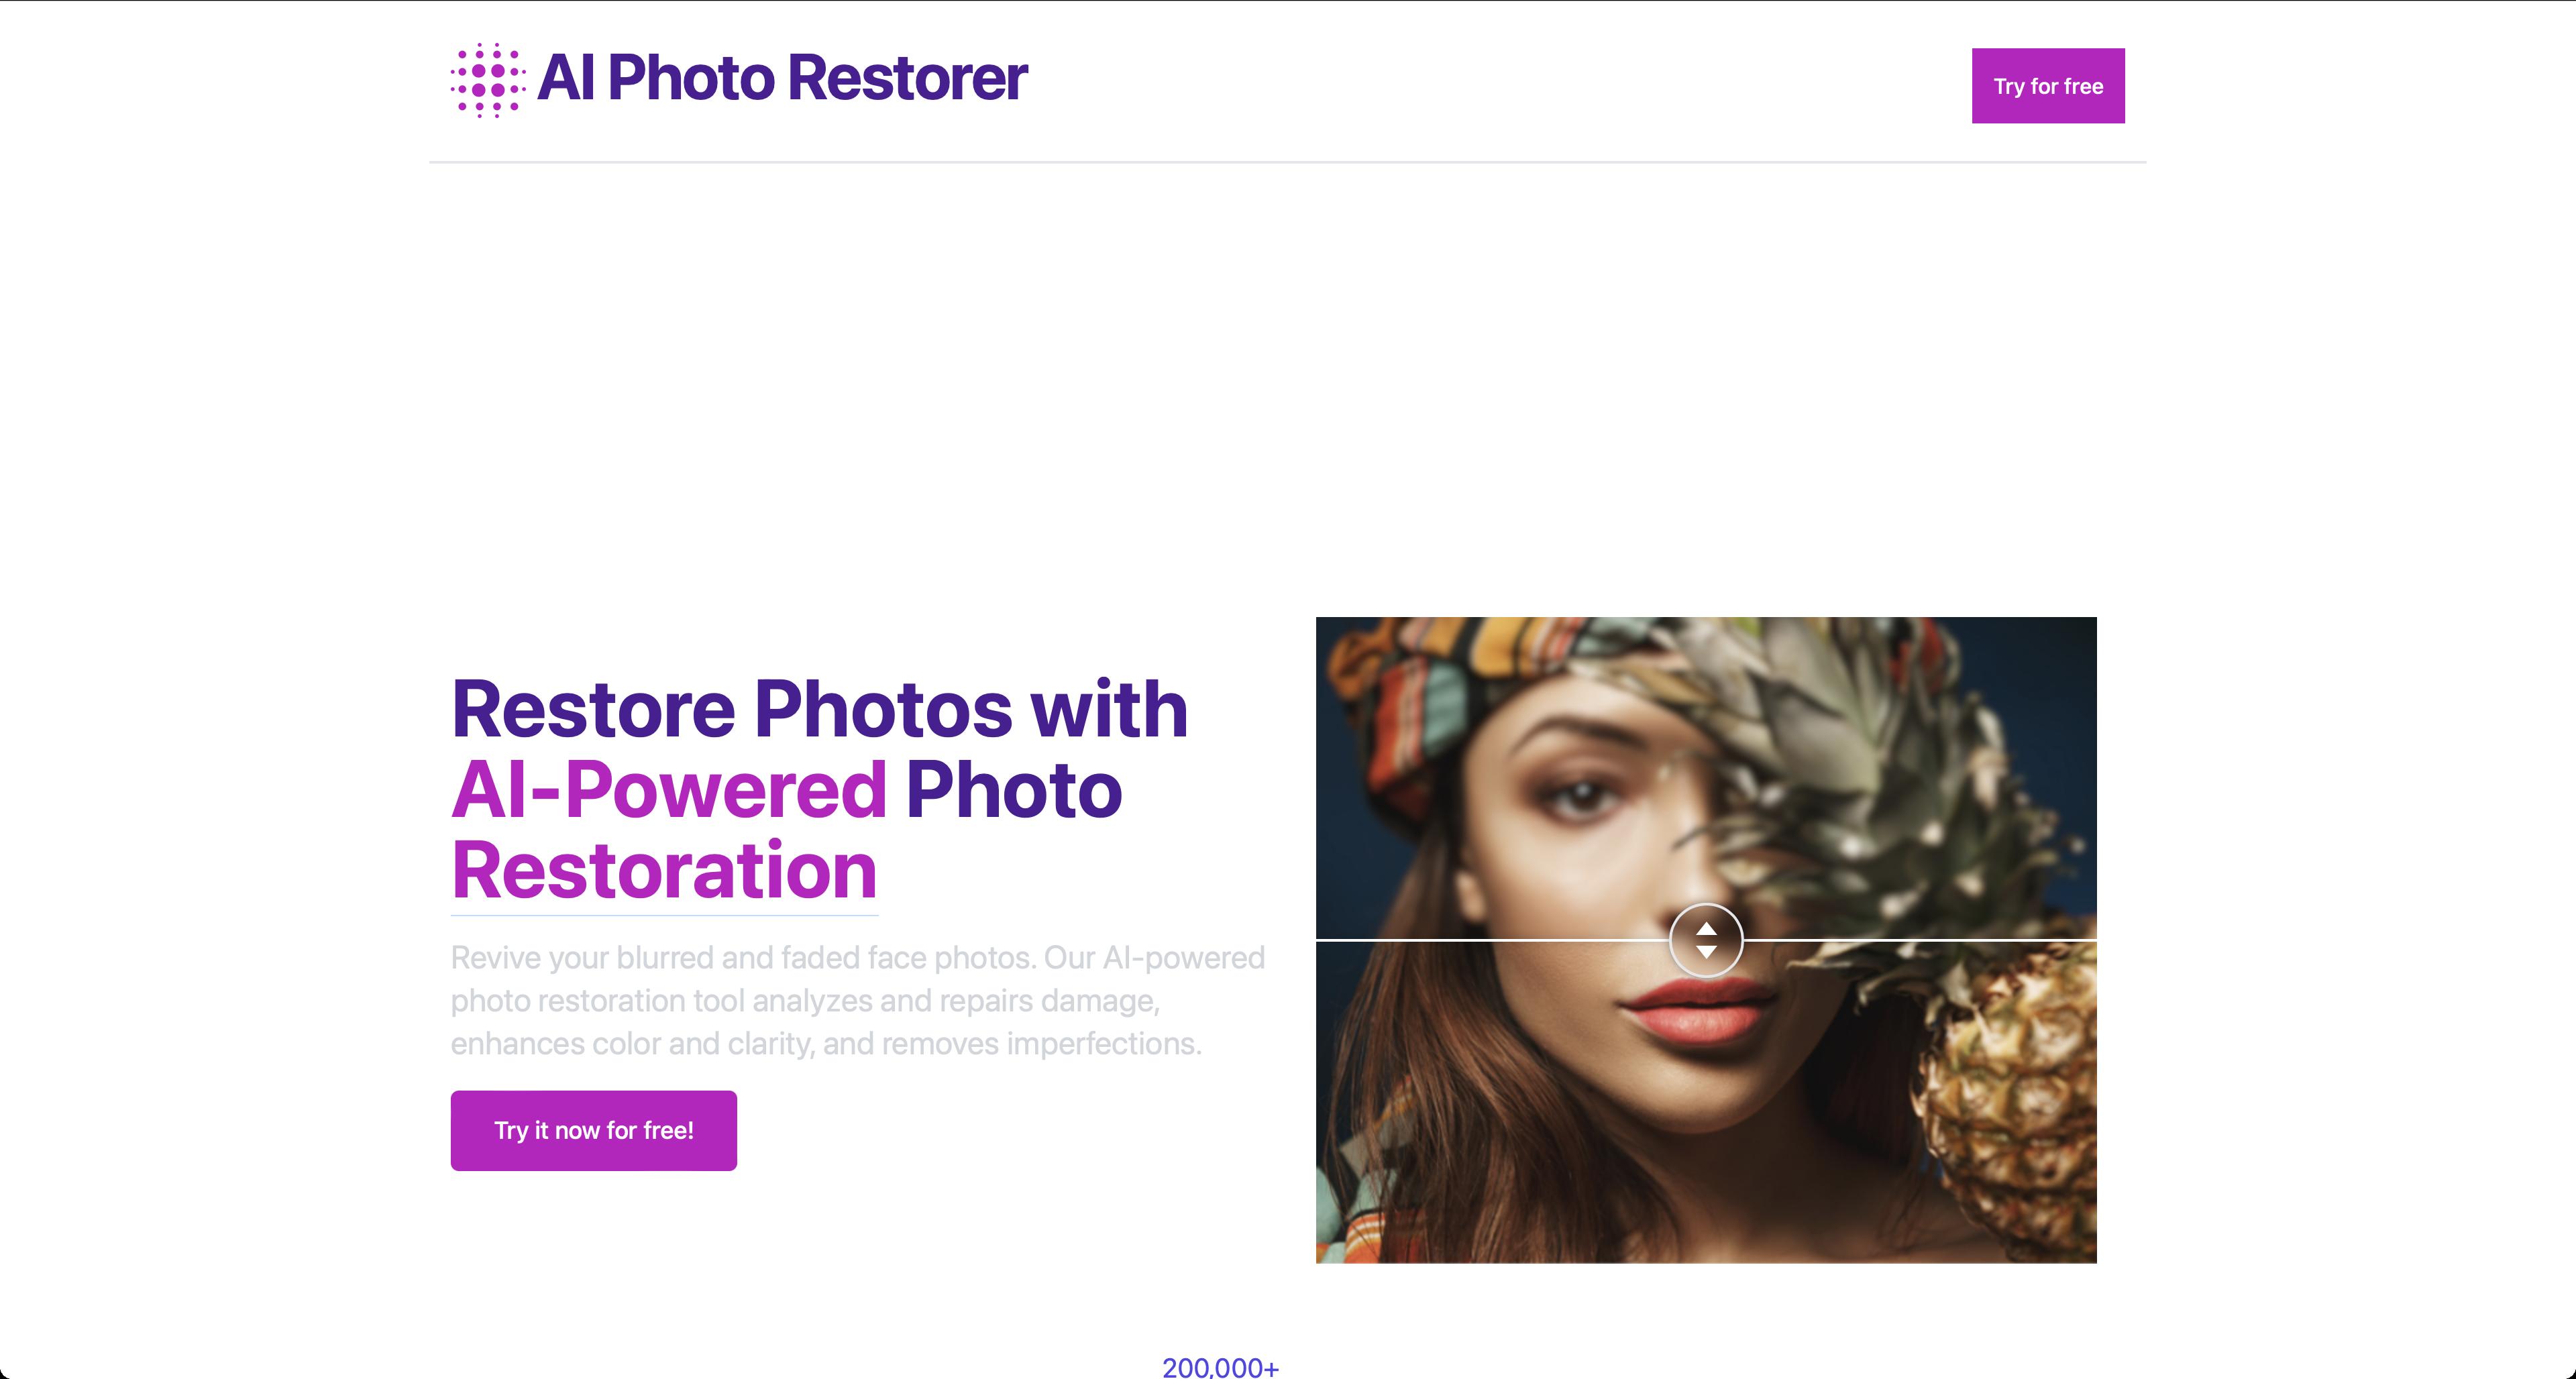Click the underlined Restoration heading word
Image resolution: width=2576 pixels, height=1379 pixels.
click(x=664, y=871)
